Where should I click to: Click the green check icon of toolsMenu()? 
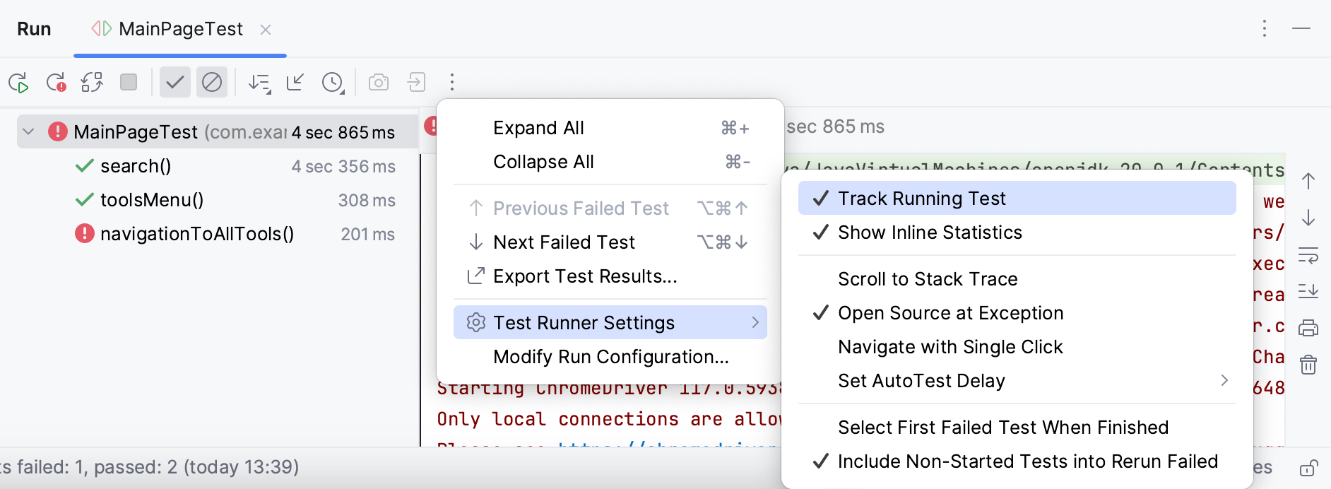[85, 200]
